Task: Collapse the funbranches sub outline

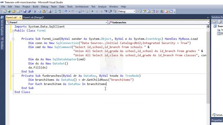Action: [x=13, y=76]
